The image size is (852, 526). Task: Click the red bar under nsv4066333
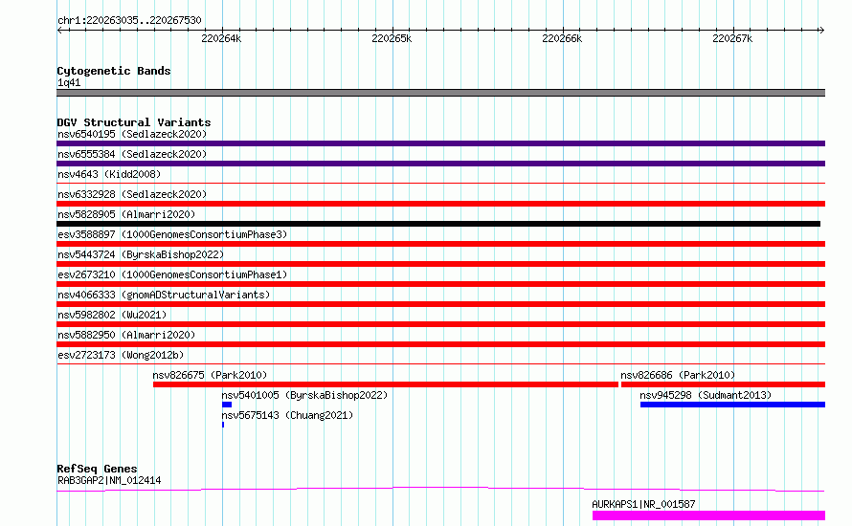440,304
